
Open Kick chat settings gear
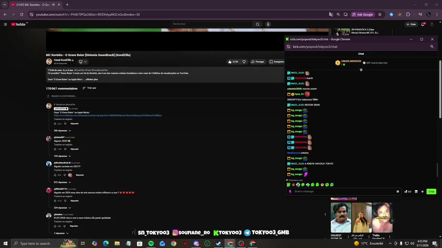pyautogui.click(x=422, y=192)
